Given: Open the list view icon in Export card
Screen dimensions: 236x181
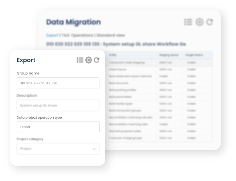Looking at the screenshot, I should coord(80,60).
